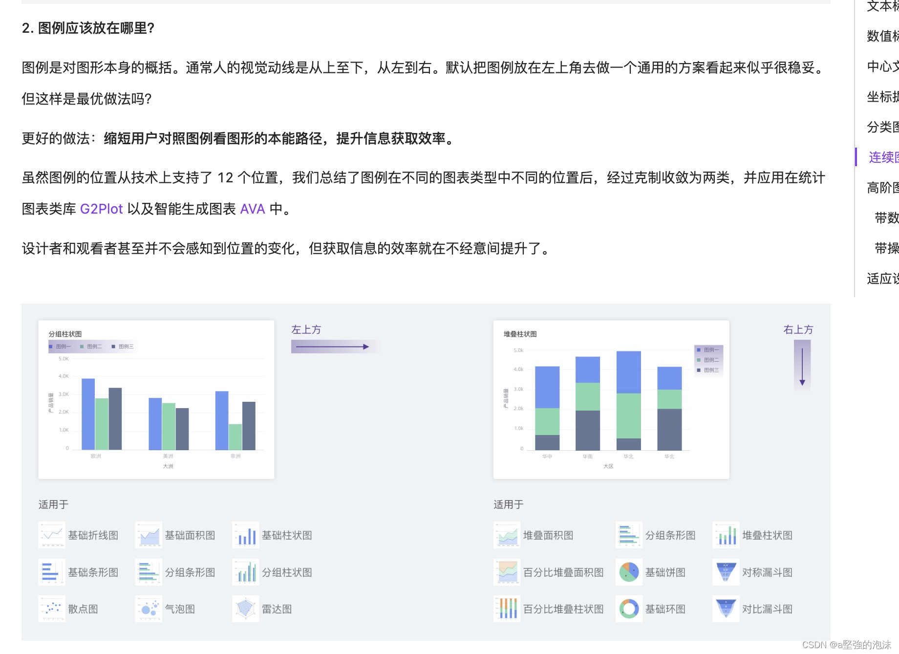The height and width of the screenshot is (654, 899).
Task: Click the 左上方 label
Action: 306,330
